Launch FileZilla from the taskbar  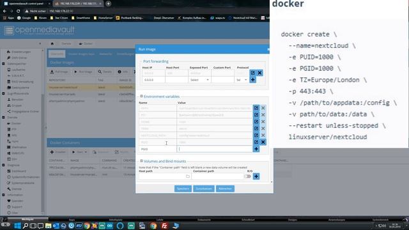(165, 226)
